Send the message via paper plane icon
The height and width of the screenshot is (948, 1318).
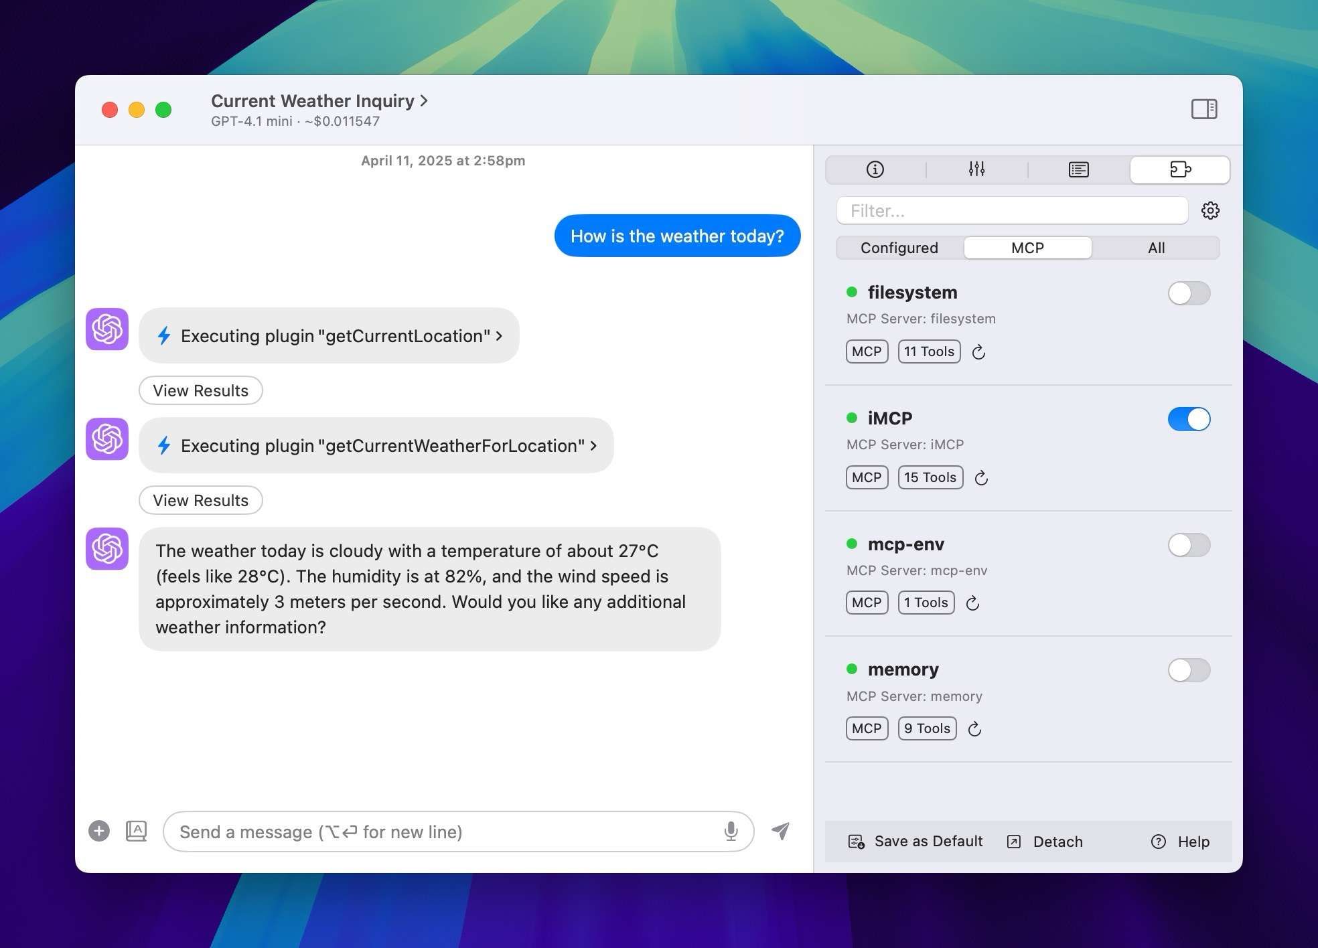point(780,832)
